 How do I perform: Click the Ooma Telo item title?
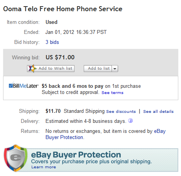pyautogui.click(x=63, y=9)
